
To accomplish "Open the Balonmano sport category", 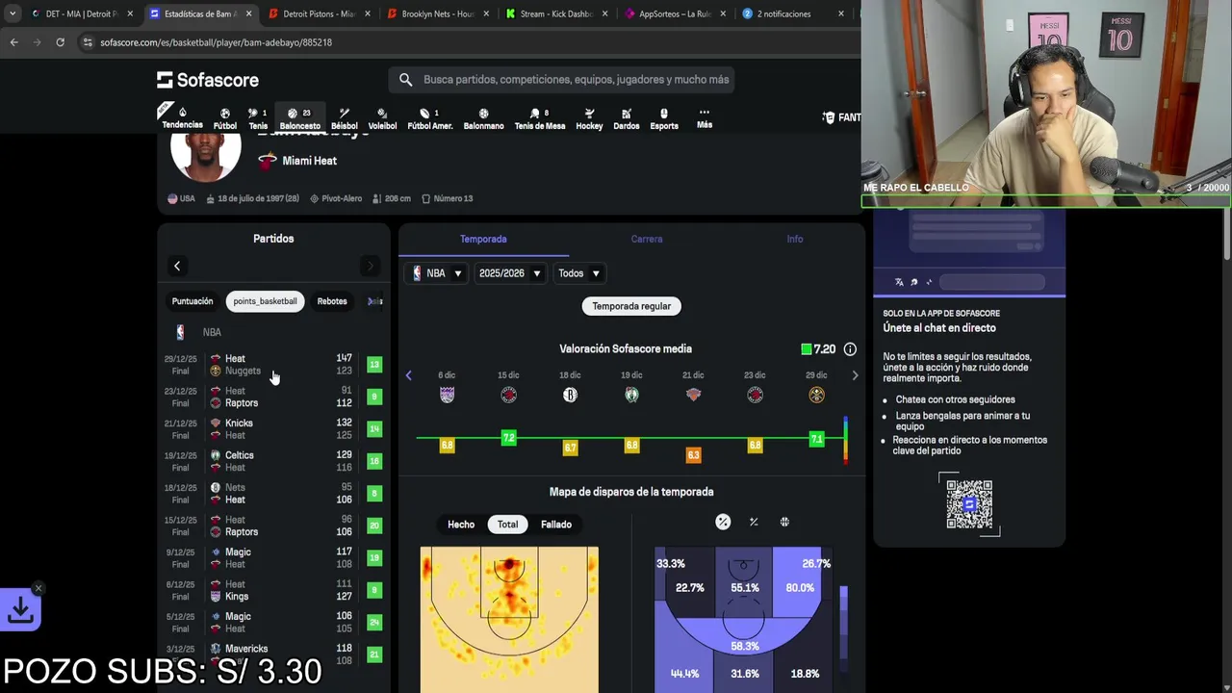I will (x=483, y=118).
